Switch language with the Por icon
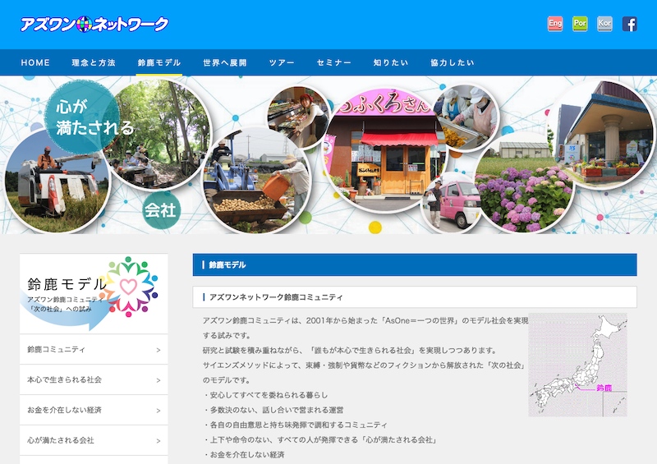The height and width of the screenshot is (464, 657). click(x=580, y=24)
